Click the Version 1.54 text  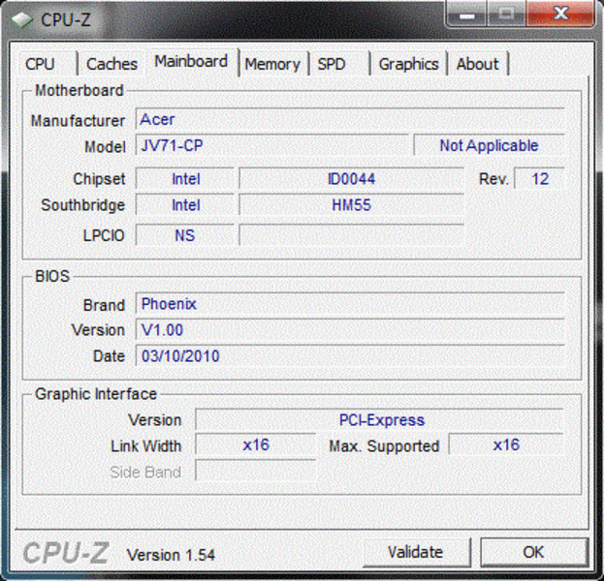(x=171, y=555)
